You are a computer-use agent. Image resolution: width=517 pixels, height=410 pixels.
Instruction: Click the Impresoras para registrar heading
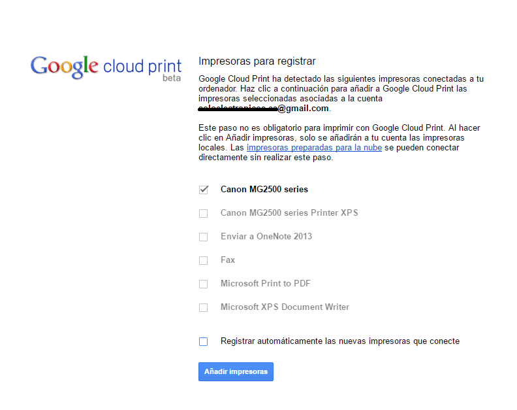click(257, 61)
